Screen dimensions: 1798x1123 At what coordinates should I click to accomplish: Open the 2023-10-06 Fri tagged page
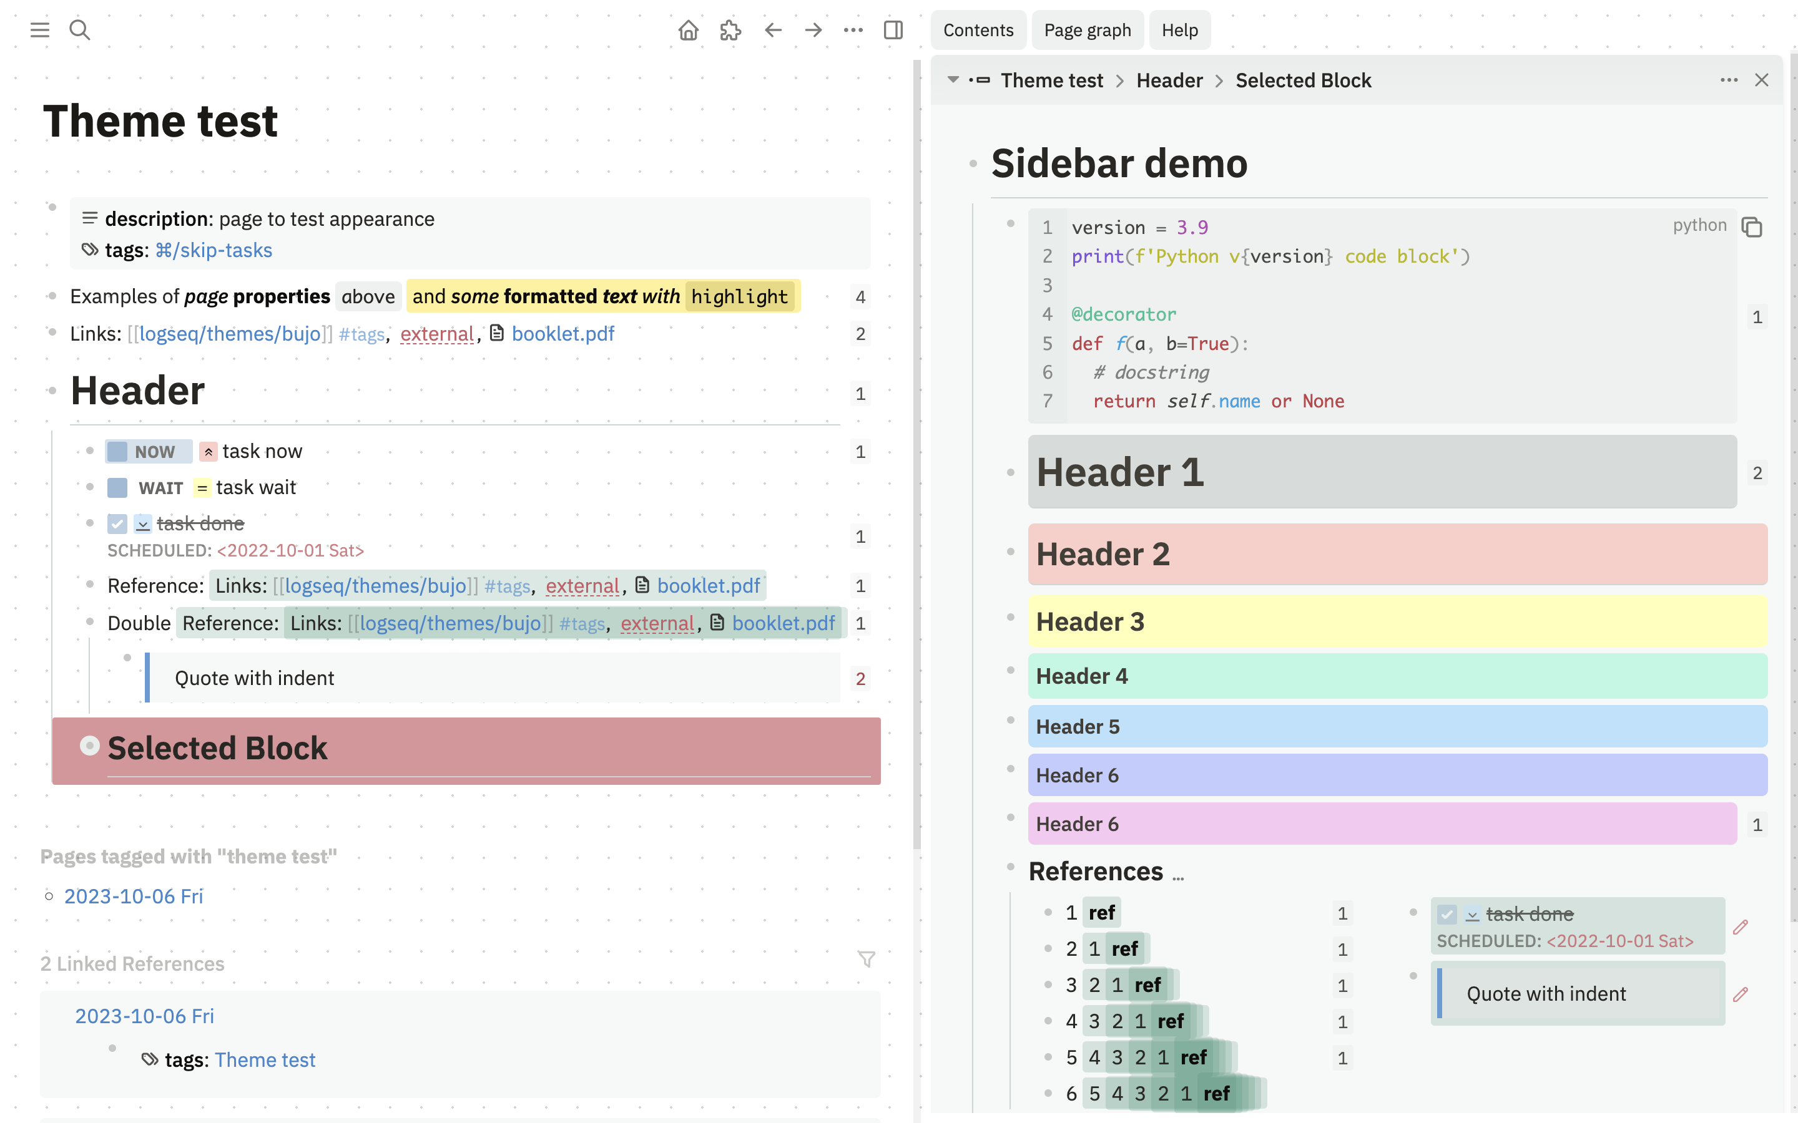[x=134, y=896]
